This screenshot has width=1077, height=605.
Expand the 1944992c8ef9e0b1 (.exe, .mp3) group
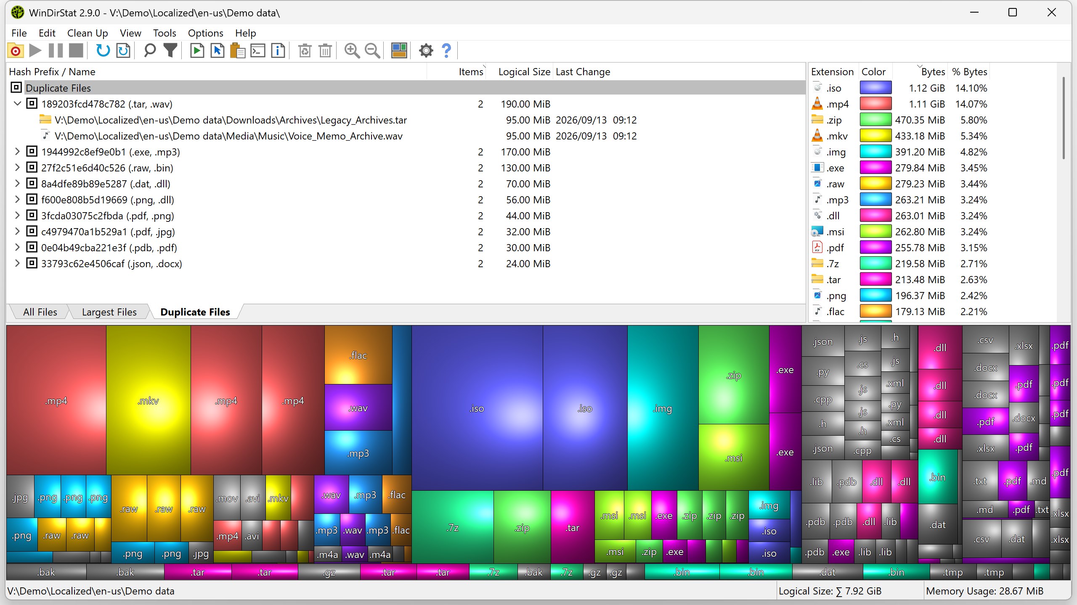point(17,152)
